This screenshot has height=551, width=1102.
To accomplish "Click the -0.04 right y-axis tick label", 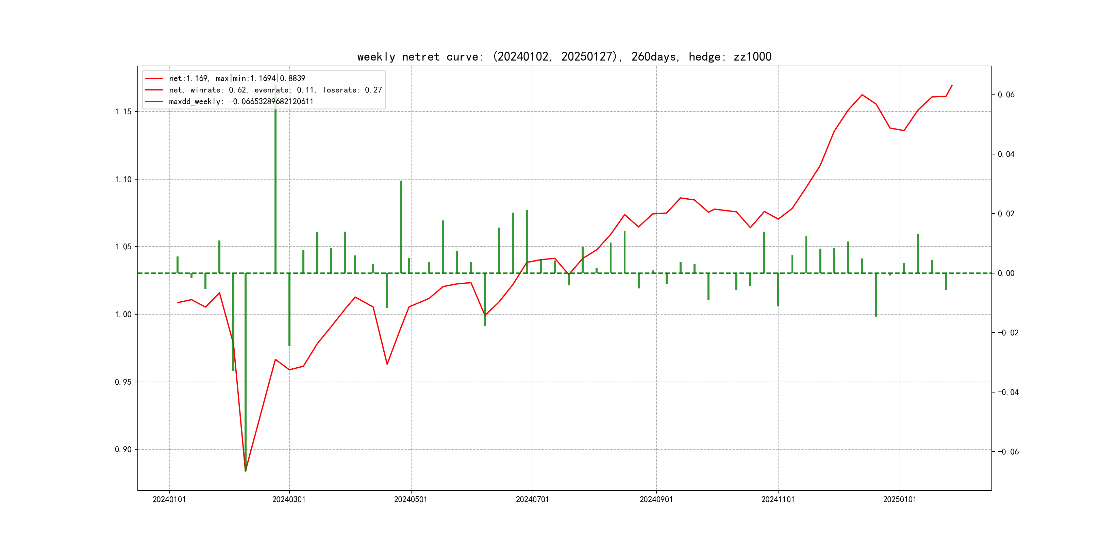I will point(1008,392).
